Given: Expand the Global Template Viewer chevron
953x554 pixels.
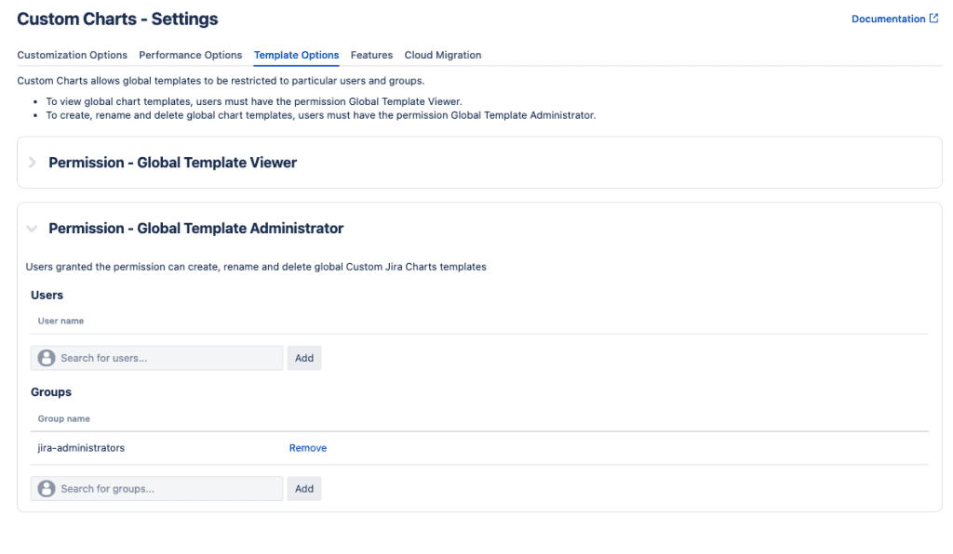Looking at the screenshot, I should pos(33,163).
